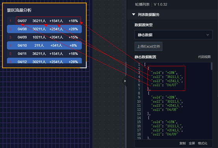
Task: Collapse the 列表数据服务 section triangle
Action: pos(134,15)
